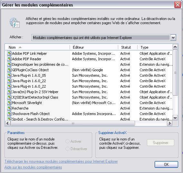
Task: Click the Adobe PDF Link Helper add-on icon
Action: coord(9,53)
